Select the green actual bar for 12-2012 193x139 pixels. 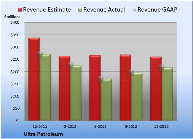(167, 94)
